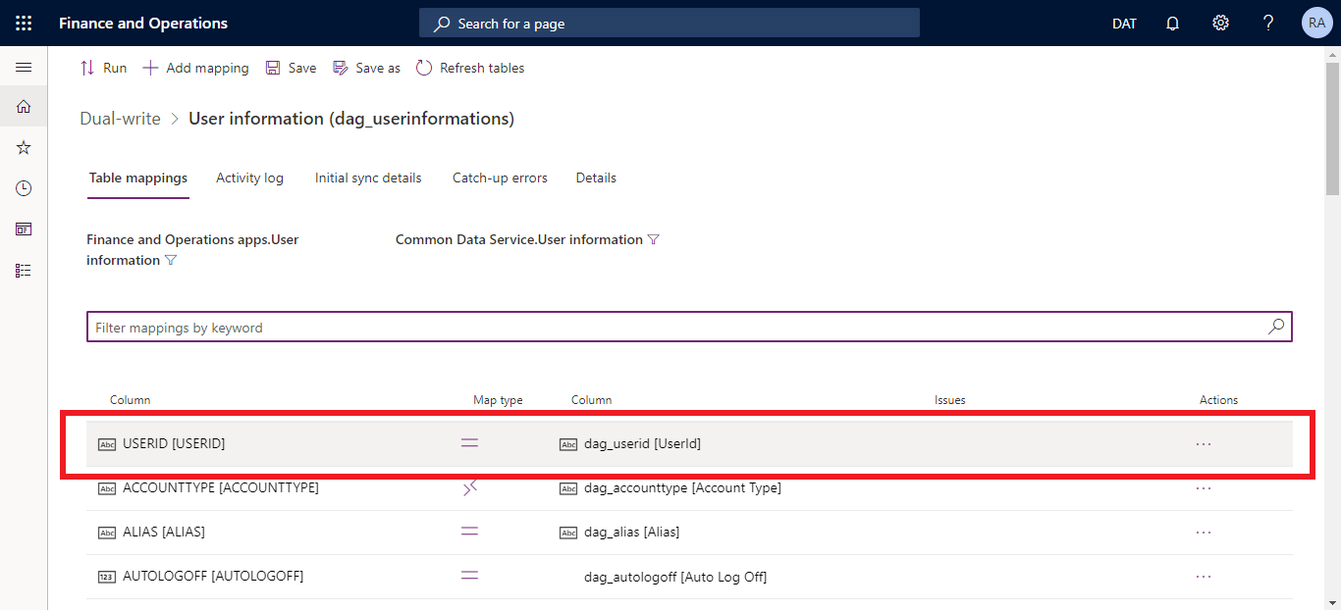1341x610 pixels.
Task: Open actions ellipsis for ACCOUNTTYPE row
Action: (x=1204, y=487)
